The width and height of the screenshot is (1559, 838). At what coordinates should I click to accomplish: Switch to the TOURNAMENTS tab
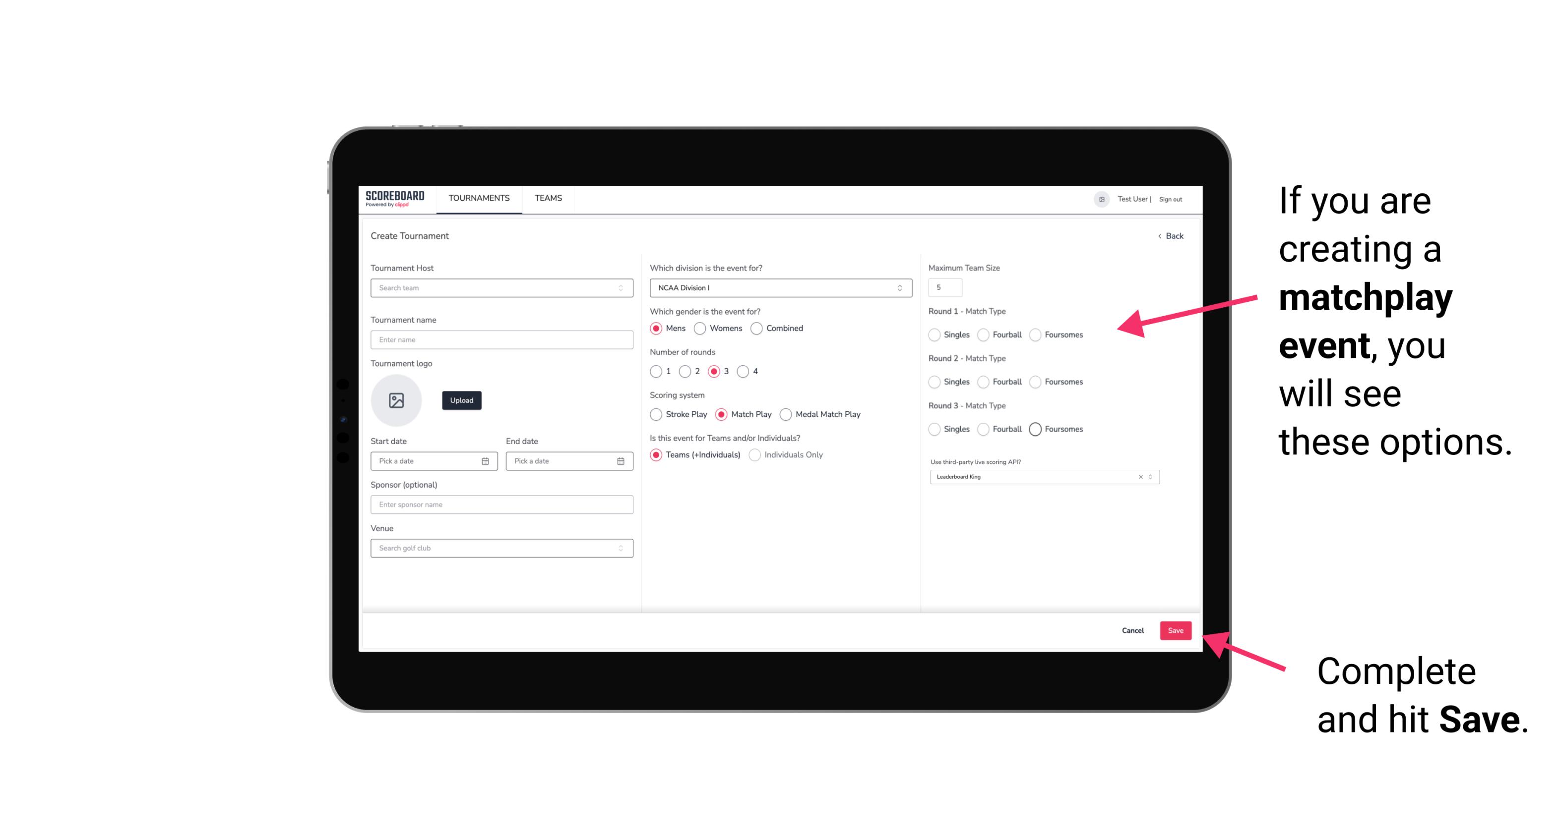478,198
